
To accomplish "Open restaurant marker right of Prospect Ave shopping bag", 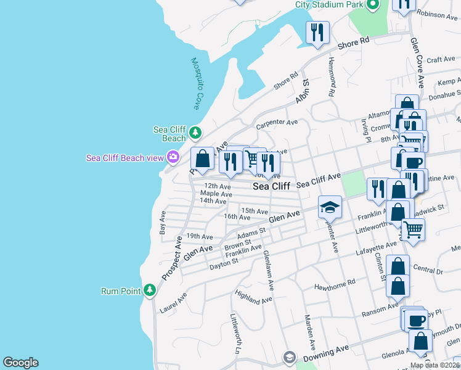I will click(230, 164).
